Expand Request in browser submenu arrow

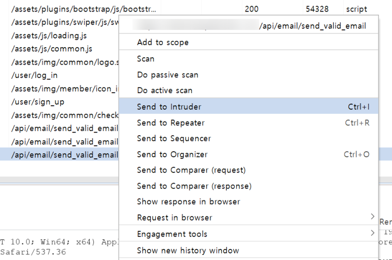pyautogui.click(x=373, y=218)
